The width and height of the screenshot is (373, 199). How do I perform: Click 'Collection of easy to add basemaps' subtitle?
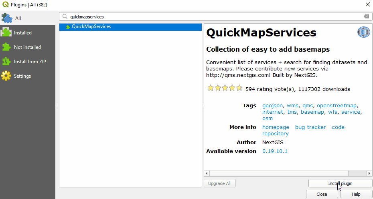(268, 49)
